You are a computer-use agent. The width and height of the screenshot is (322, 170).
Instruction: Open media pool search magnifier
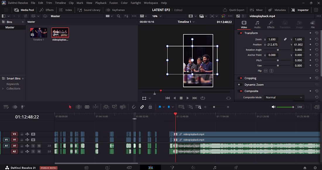coord(119,16)
